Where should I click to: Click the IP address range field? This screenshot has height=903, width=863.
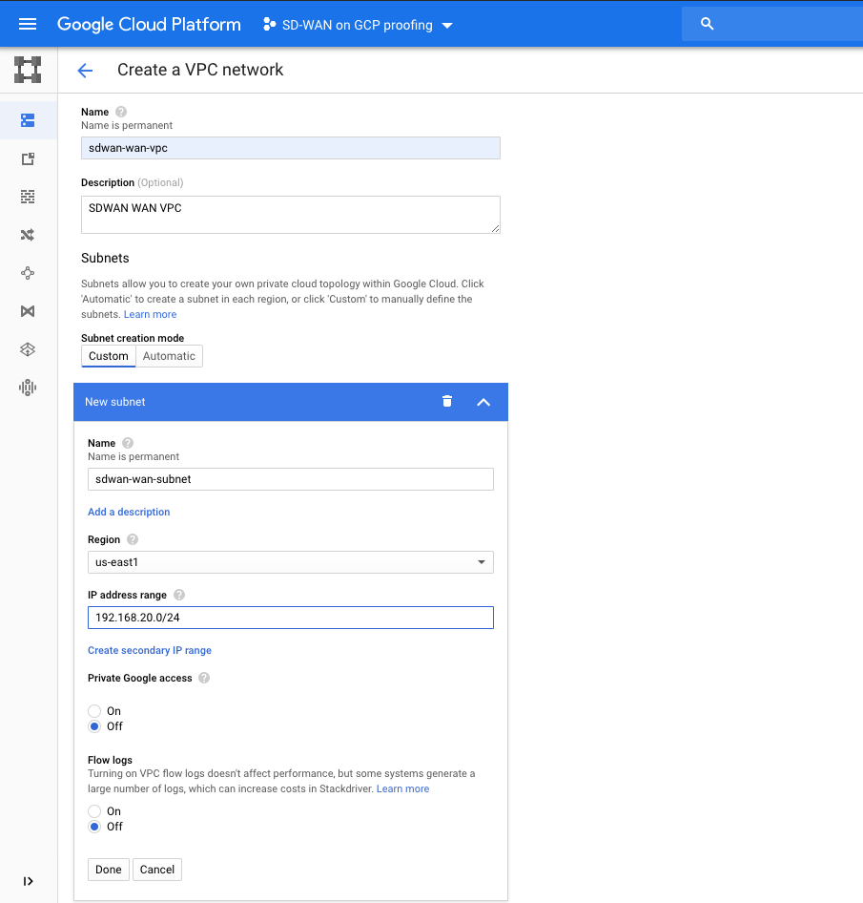coord(291,618)
